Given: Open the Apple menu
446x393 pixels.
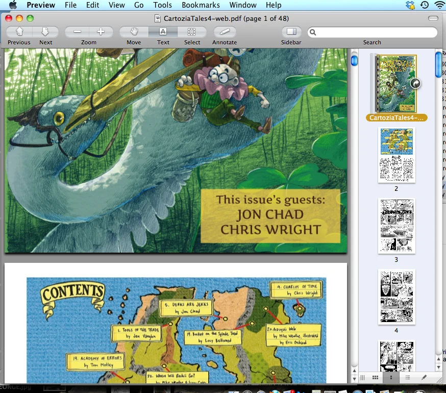Looking at the screenshot, I should coord(13,5).
